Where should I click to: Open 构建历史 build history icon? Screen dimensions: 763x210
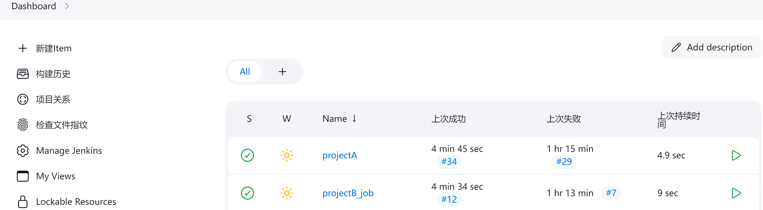(23, 74)
